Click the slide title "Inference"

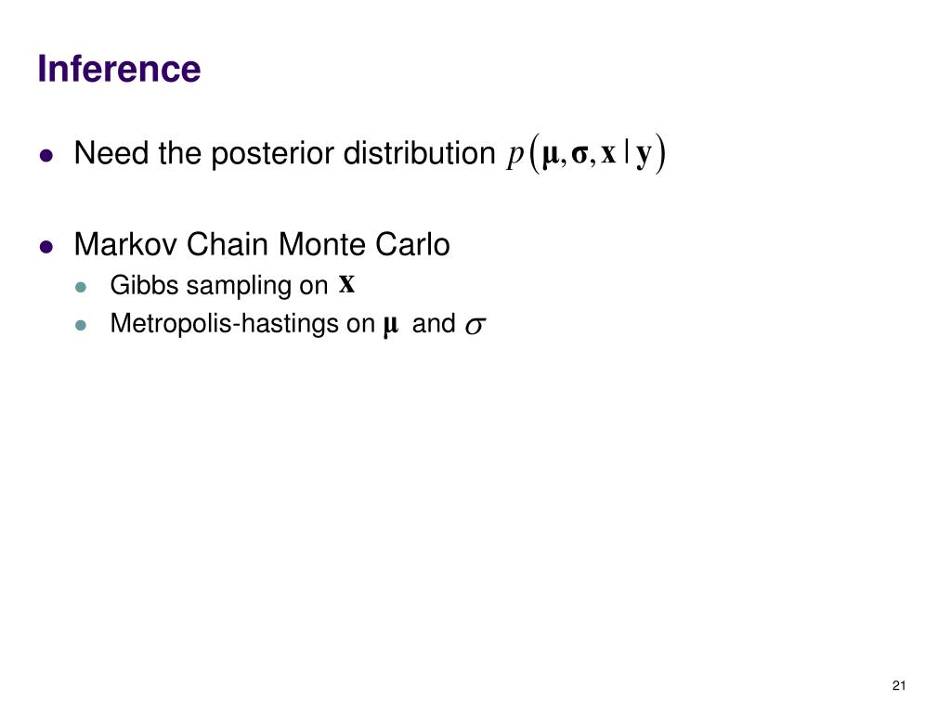point(119,69)
